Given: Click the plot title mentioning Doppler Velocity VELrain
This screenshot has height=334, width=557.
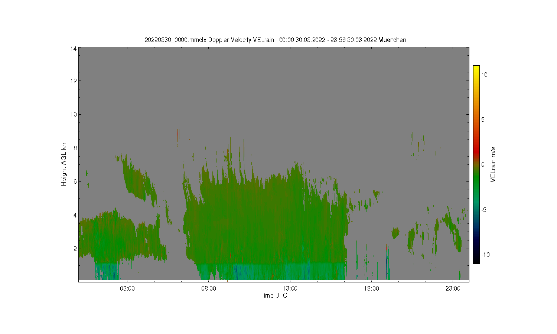Looking at the screenshot, I should [275, 40].
